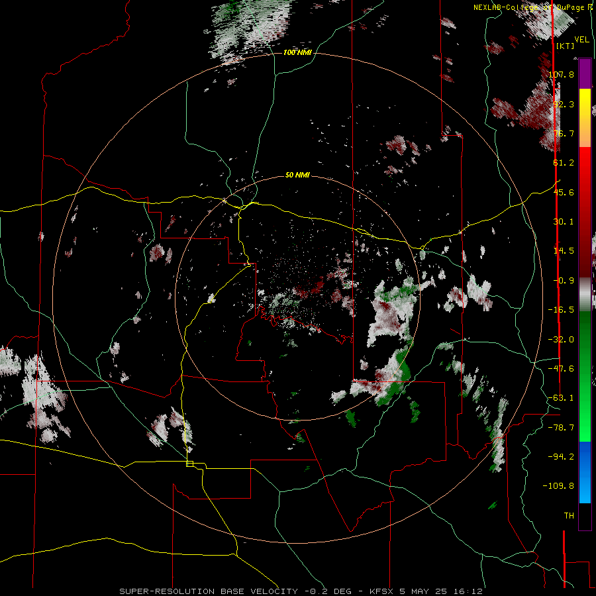Click the -63.1 velocity scale value

point(561,398)
